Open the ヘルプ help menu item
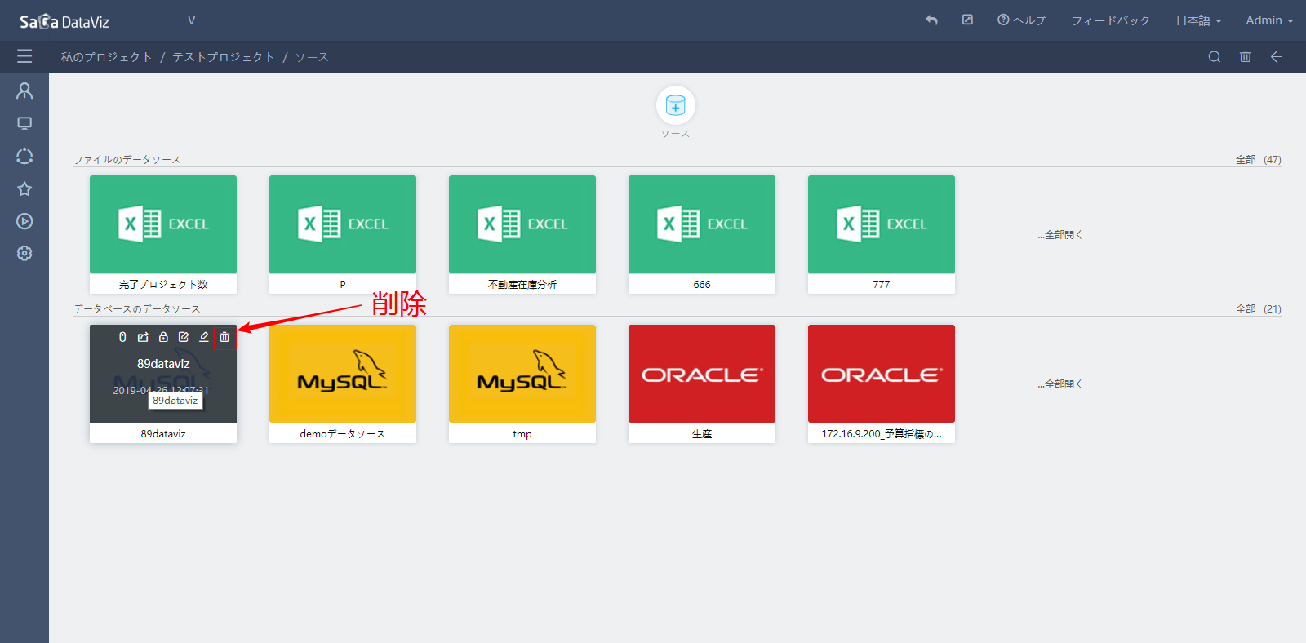 [x=1022, y=20]
